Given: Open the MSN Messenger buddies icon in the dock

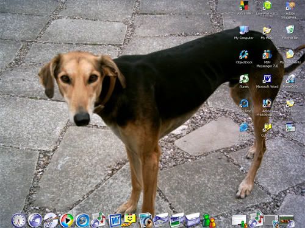Looking at the screenshot, I should tap(209, 220).
